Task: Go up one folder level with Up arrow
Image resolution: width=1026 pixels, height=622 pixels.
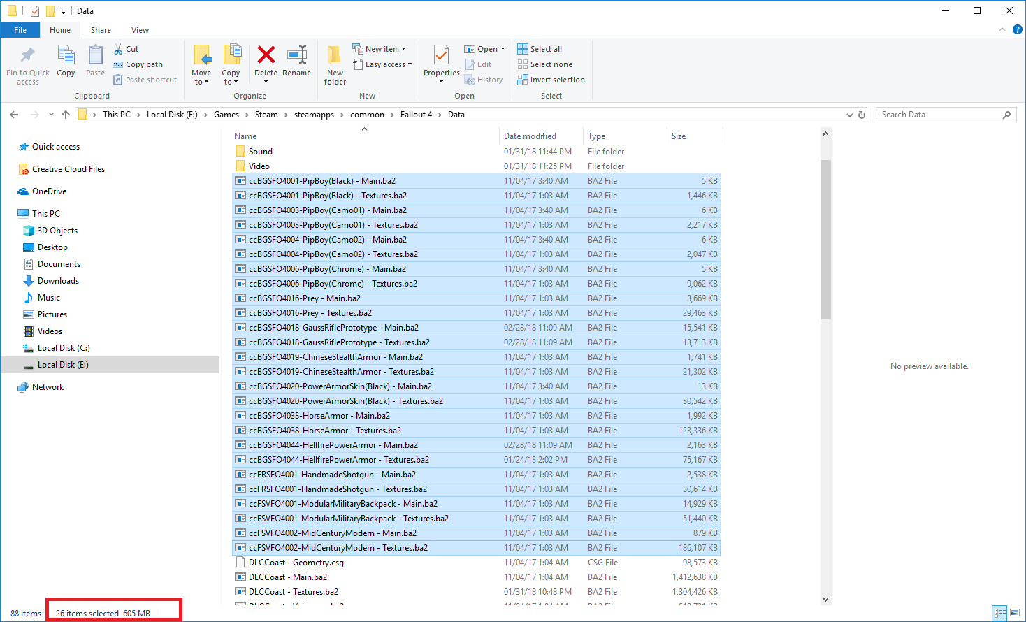Action: click(66, 115)
